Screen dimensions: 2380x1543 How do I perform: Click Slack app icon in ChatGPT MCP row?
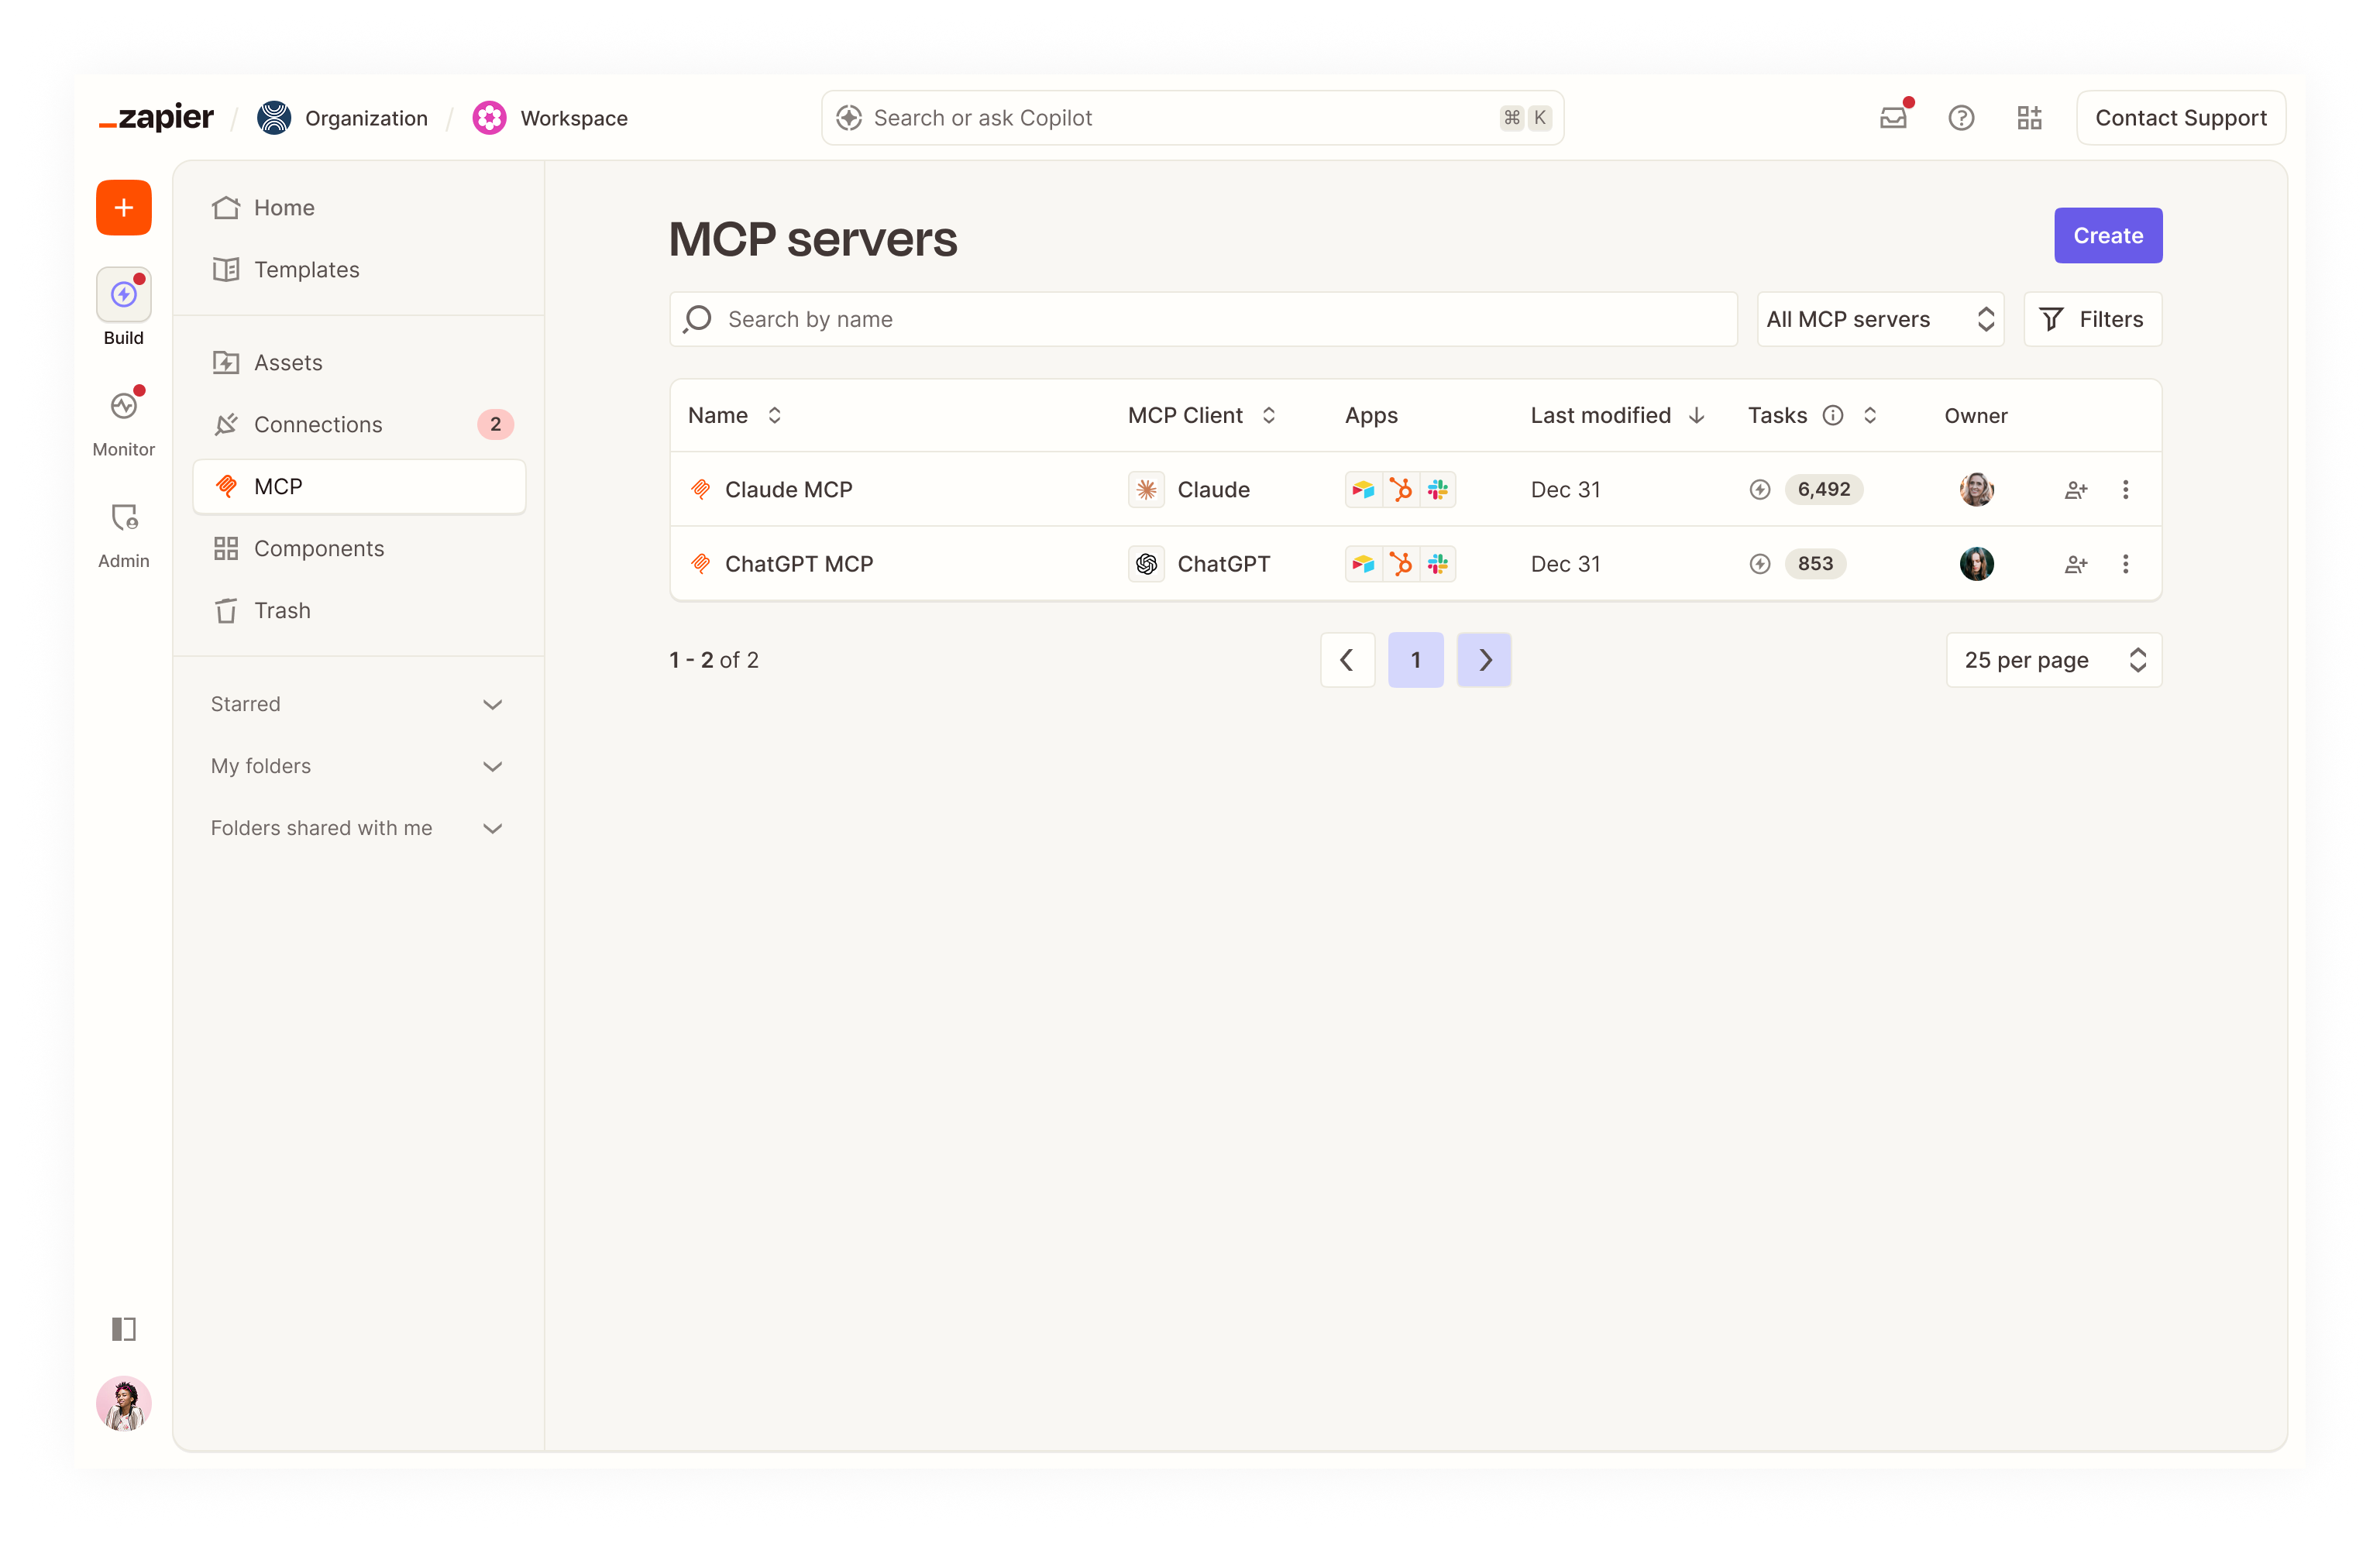click(1437, 564)
